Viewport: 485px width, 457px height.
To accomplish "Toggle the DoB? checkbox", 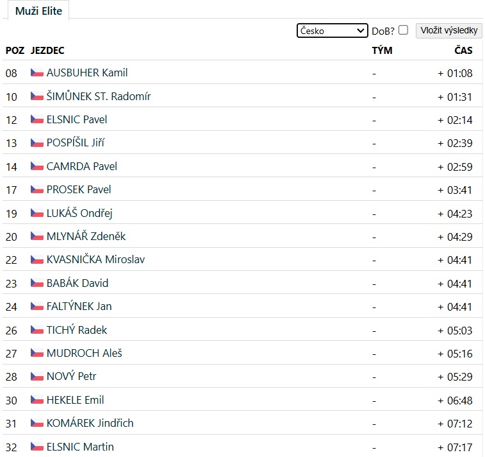I will [x=403, y=30].
